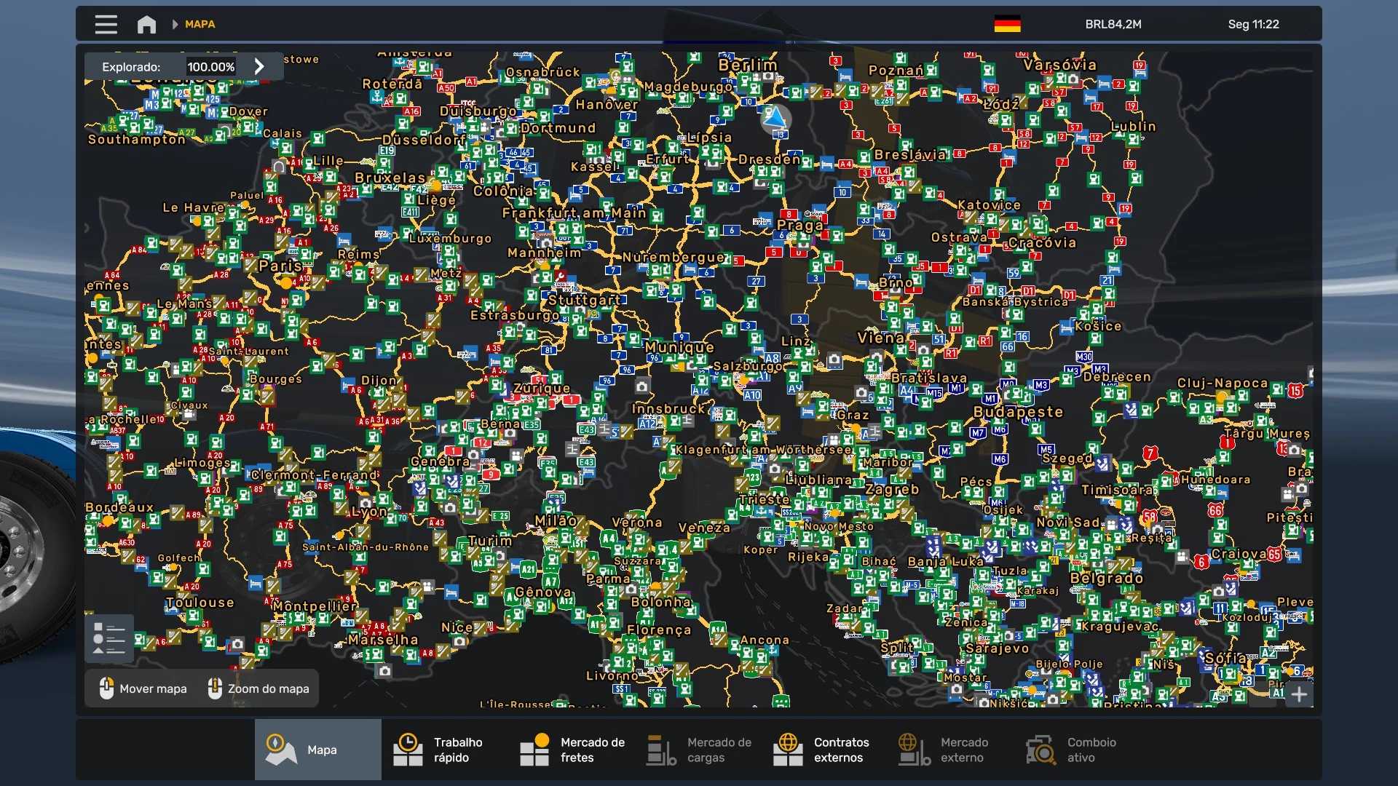Click the Zagreb city label
Image resolution: width=1398 pixels, height=786 pixels.
(892, 489)
